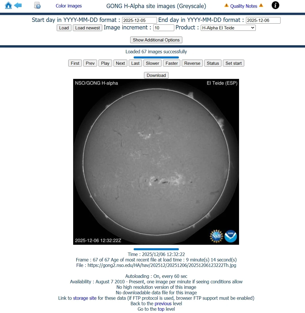Click the solar H-alpha image
The width and height of the screenshot is (305, 313).
click(x=156, y=162)
